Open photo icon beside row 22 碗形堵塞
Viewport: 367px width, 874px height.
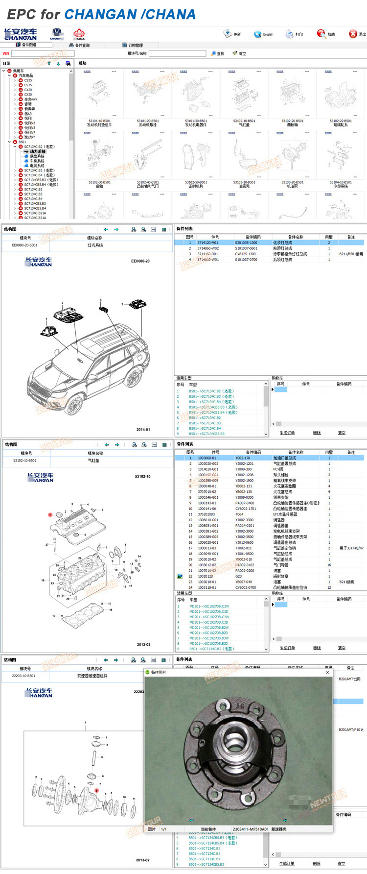[180, 576]
